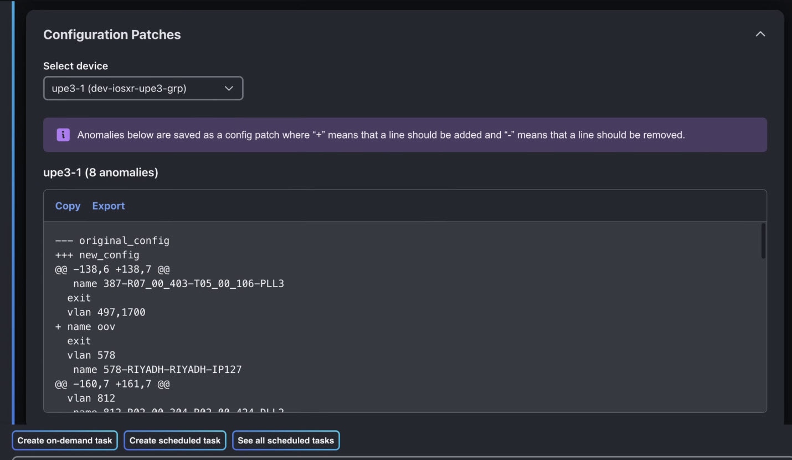
Task: Click the @@ -138,6 +138,7 @@ hunk header
Action: (112, 269)
